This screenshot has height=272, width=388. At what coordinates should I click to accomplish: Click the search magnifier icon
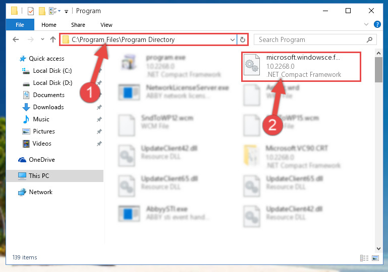pos(369,39)
